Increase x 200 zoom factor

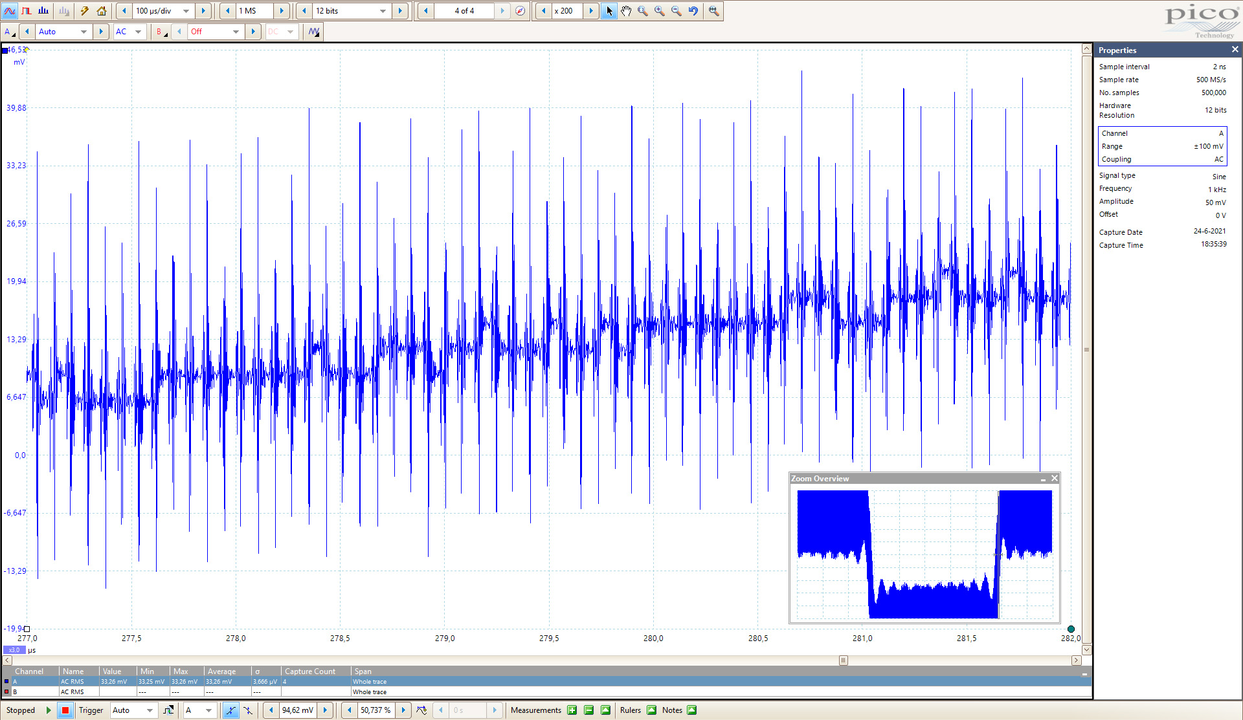[591, 11]
